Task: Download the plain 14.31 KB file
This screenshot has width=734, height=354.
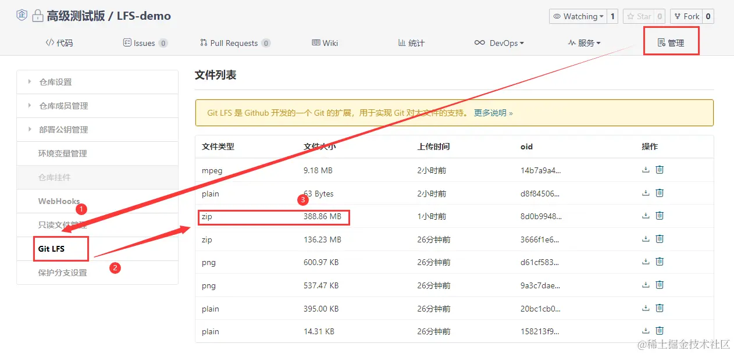Action: [x=646, y=331]
